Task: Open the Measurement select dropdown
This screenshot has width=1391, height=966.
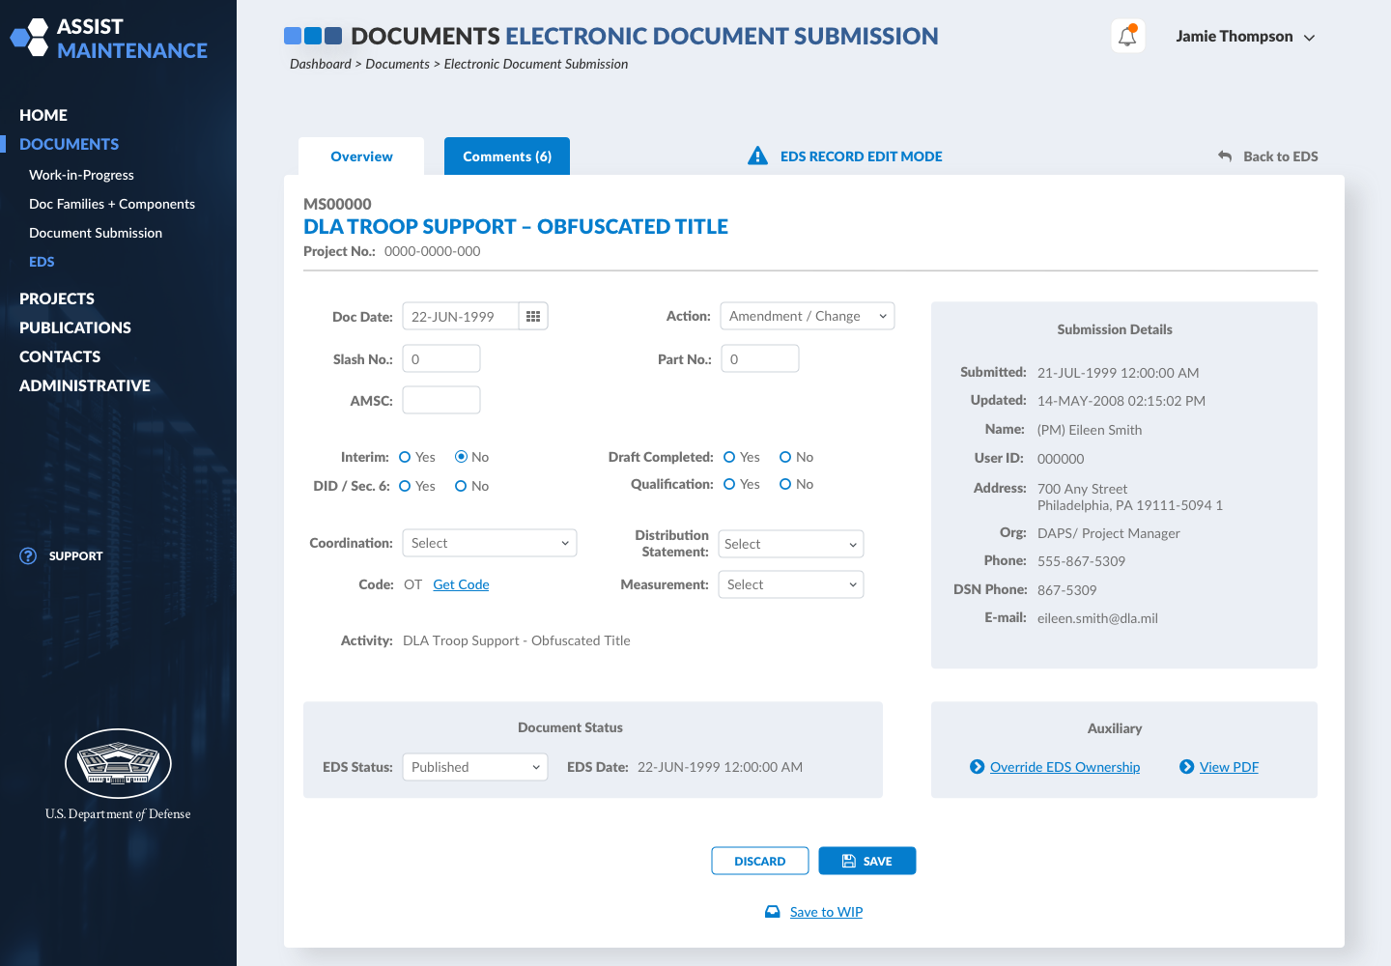Action: 791,584
